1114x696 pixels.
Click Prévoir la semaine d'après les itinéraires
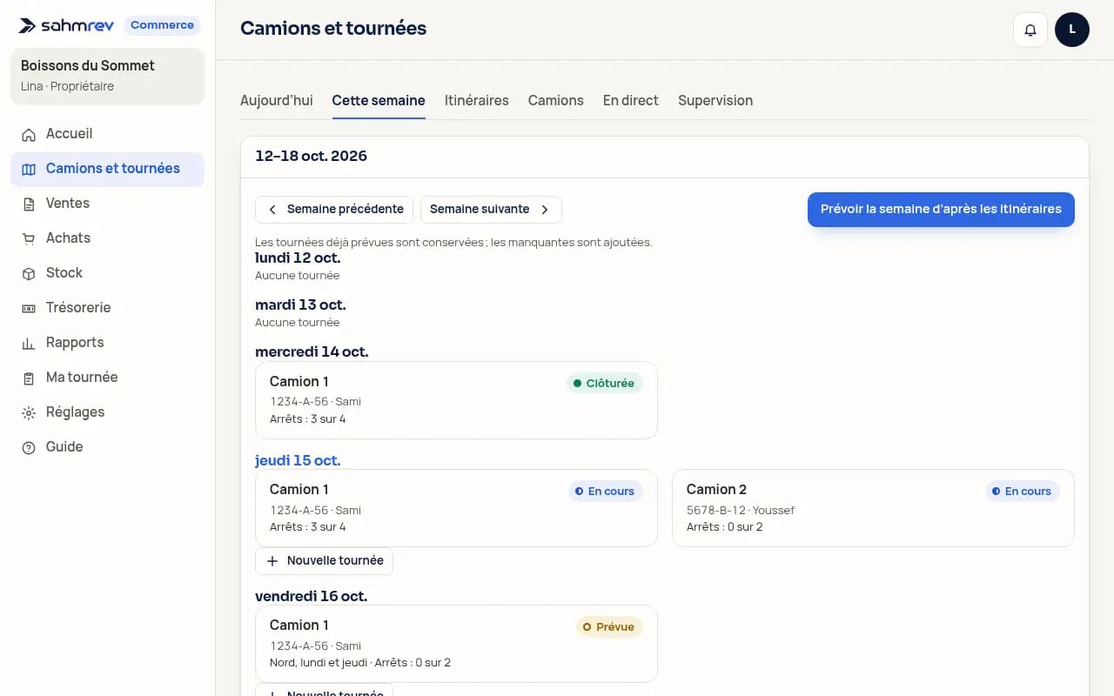pyautogui.click(x=941, y=210)
